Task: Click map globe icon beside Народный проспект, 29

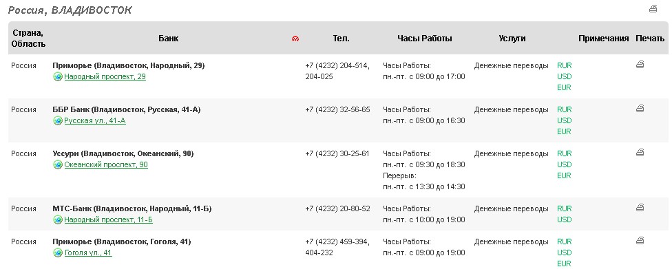Action: (x=58, y=76)
